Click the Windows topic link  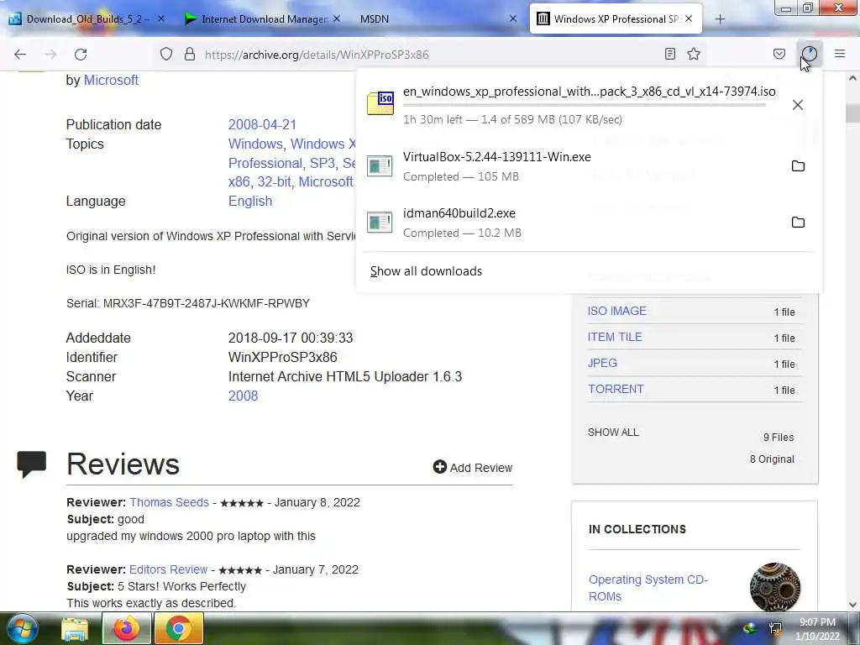coord(255,144)
